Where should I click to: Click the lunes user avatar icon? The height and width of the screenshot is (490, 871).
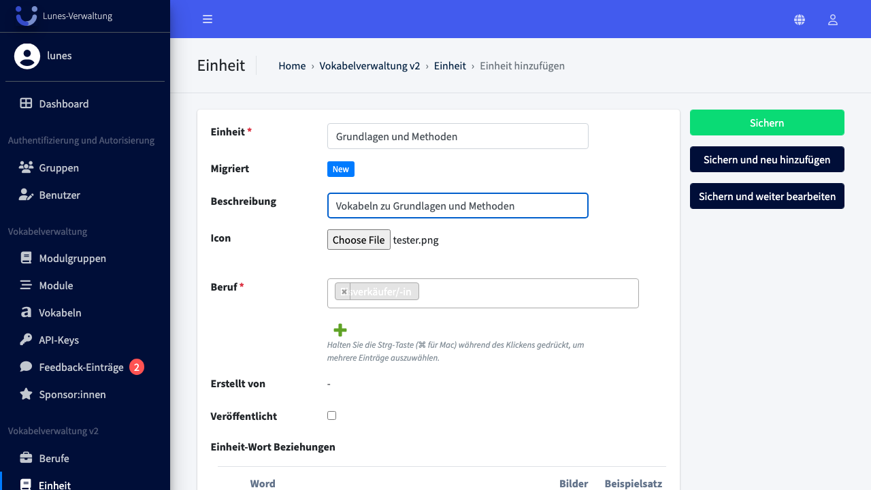pyautogui.click(x=27, y=56)
